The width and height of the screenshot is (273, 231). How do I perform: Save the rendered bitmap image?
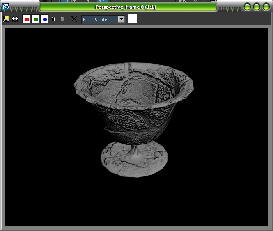6,19
